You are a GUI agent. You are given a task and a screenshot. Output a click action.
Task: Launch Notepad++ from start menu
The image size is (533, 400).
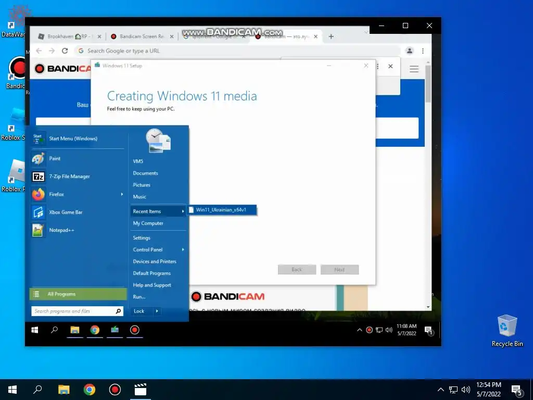(x=78, y=230)
